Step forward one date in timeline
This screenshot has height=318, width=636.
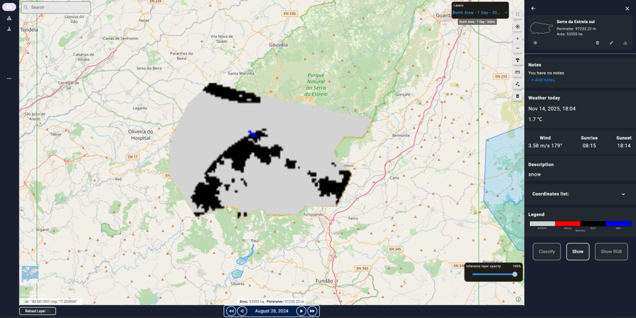[301, 311]
